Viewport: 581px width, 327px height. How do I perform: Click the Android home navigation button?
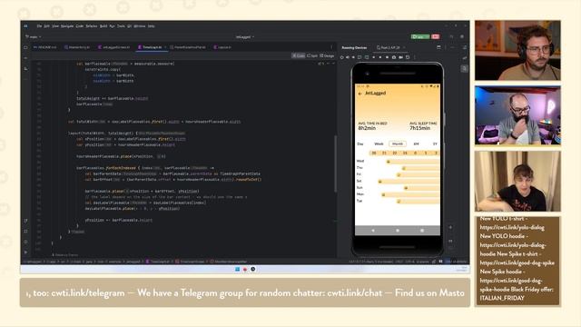point(398,231)
